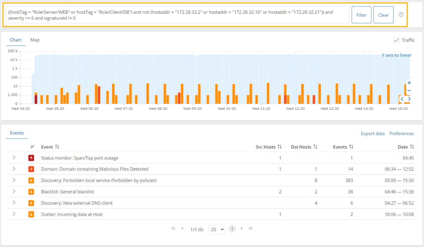Open the 25 rows-per-page dropdown
The width and height of the screenshot is (424, 247).
(x=217, y=229)
